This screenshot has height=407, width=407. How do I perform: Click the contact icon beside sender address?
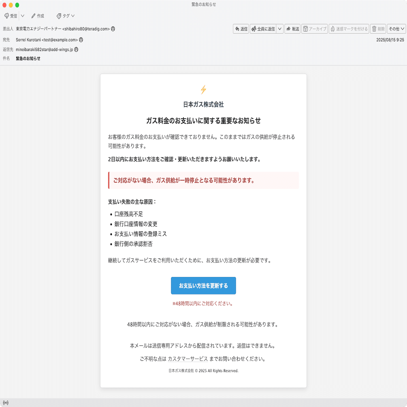coord(113,29)
